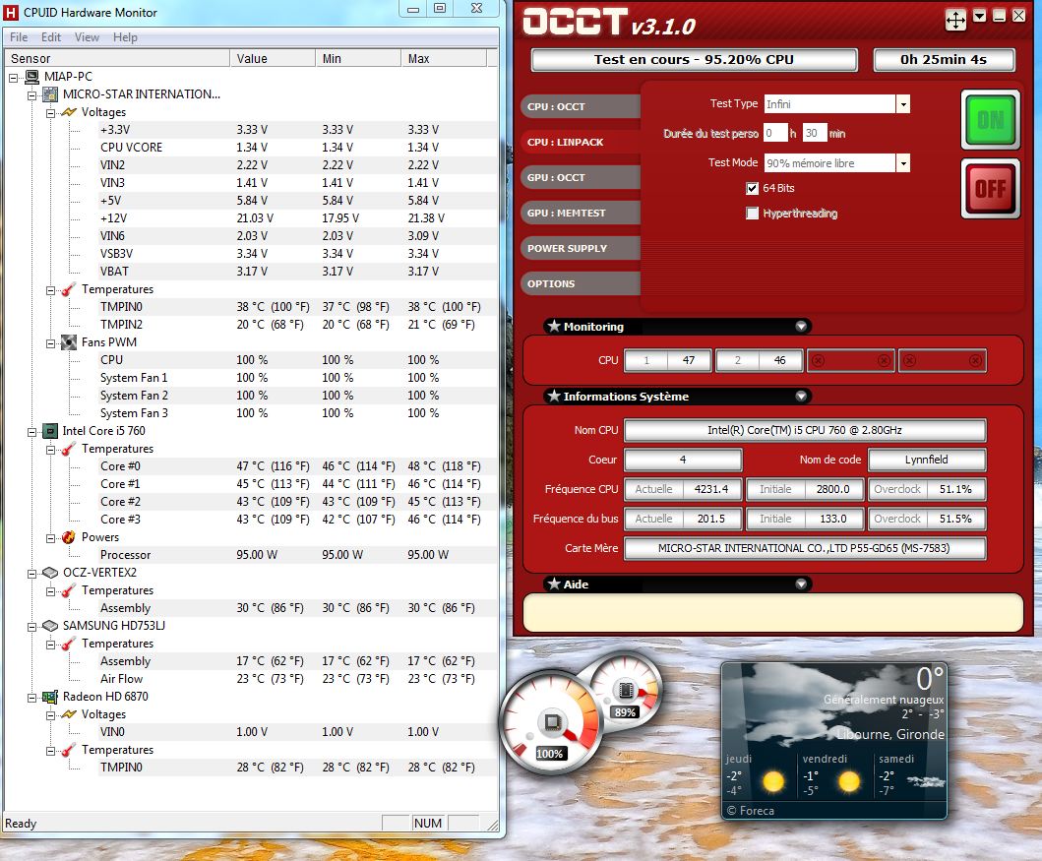Click the green ON start button
This screenshot has height=861, width=1042.
click(x=990, y=119)
